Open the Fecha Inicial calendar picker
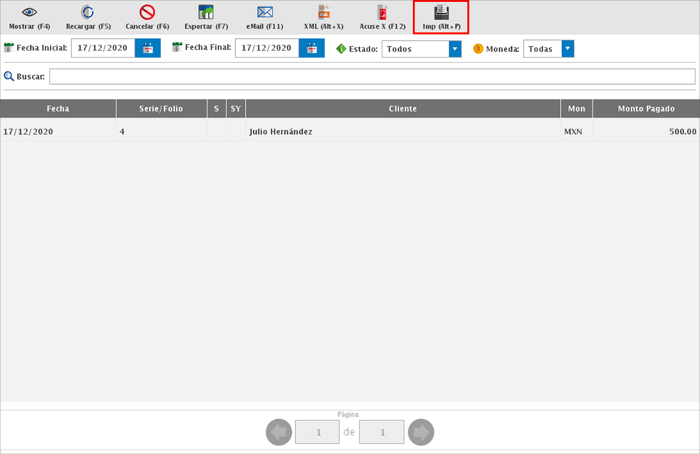 148,49
